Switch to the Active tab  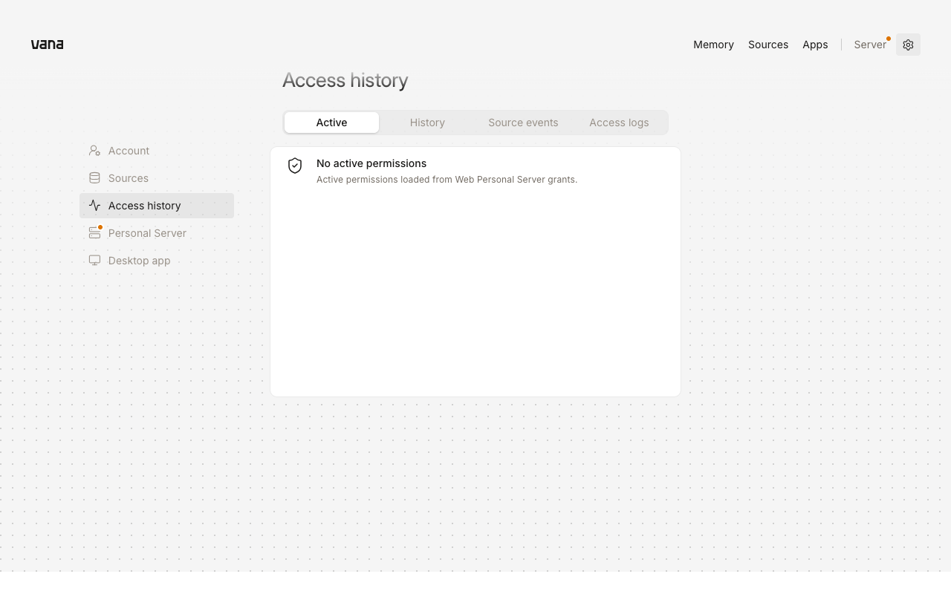pyautogui.click(x=331, y=123)
